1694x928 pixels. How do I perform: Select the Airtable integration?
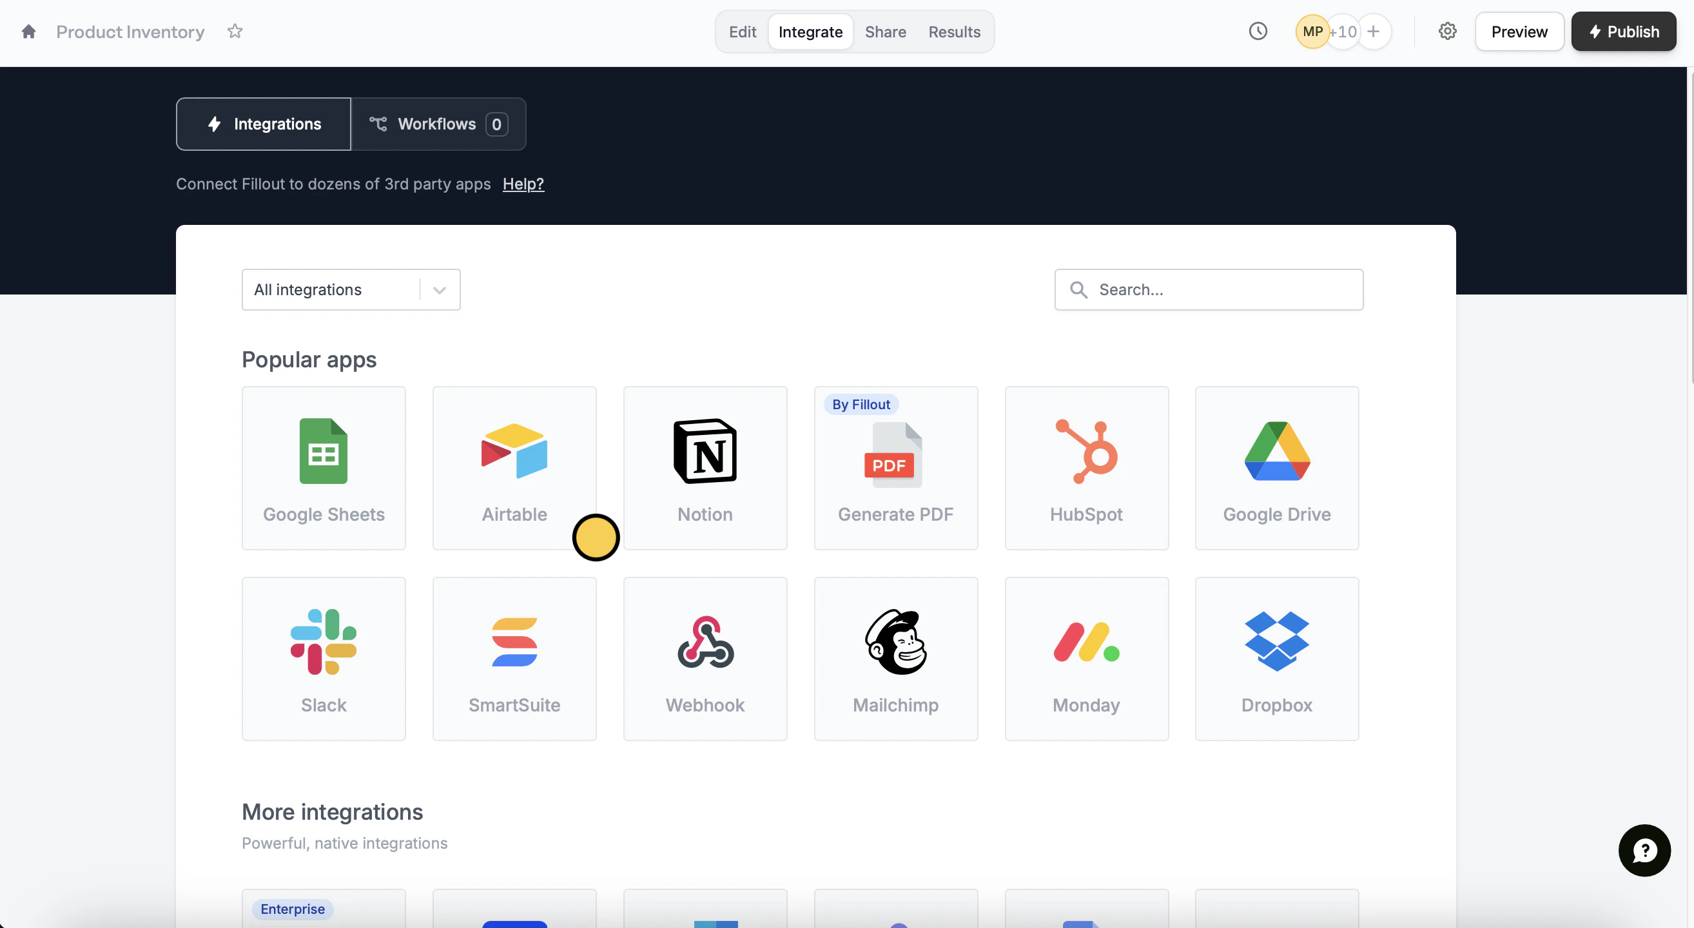coord(514,468)
